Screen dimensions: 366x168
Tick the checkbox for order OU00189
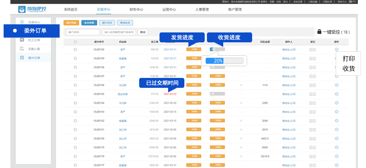coord(75,59)
